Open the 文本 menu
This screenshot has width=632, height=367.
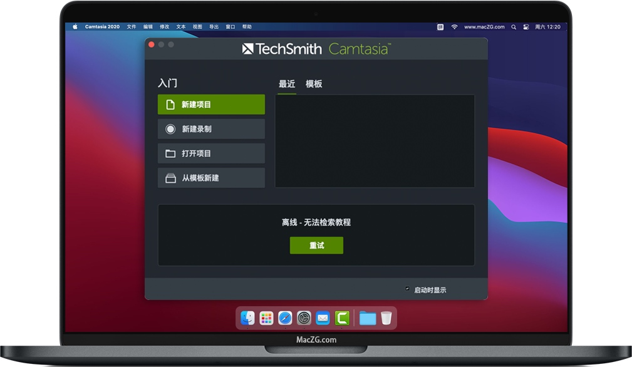click(181, 27)
